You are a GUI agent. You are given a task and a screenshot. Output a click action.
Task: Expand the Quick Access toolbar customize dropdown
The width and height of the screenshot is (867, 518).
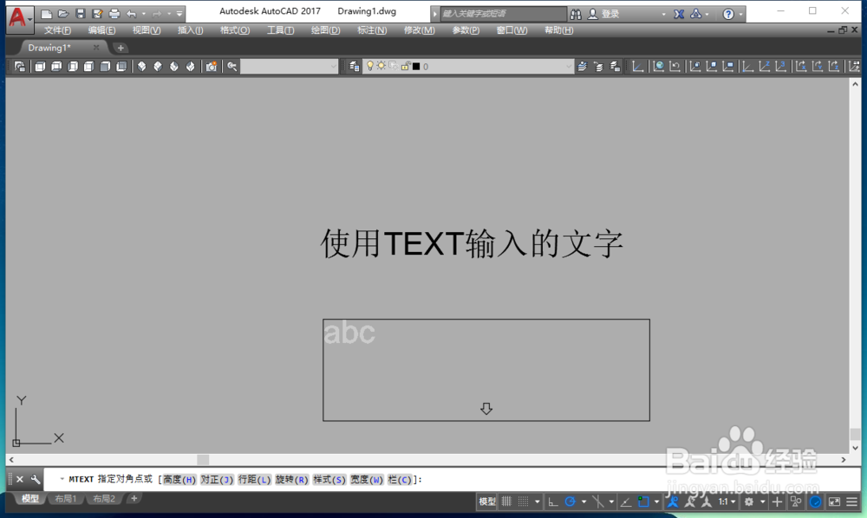[179, 14]
